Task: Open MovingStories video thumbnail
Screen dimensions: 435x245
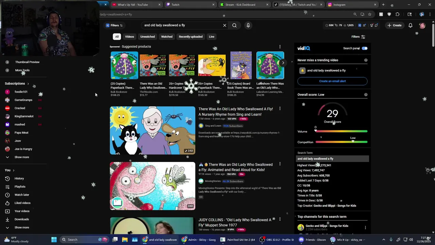Action: (153, 186)
